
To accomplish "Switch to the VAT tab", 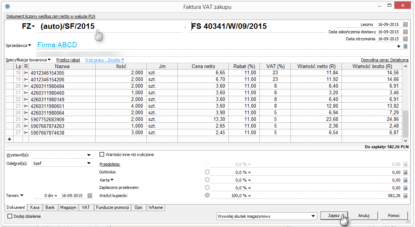I will pyautogui.click(x=86, y=207).
